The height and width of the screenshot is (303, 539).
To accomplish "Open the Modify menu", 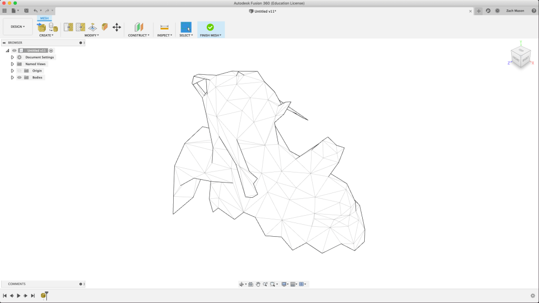I will point(92,35).
